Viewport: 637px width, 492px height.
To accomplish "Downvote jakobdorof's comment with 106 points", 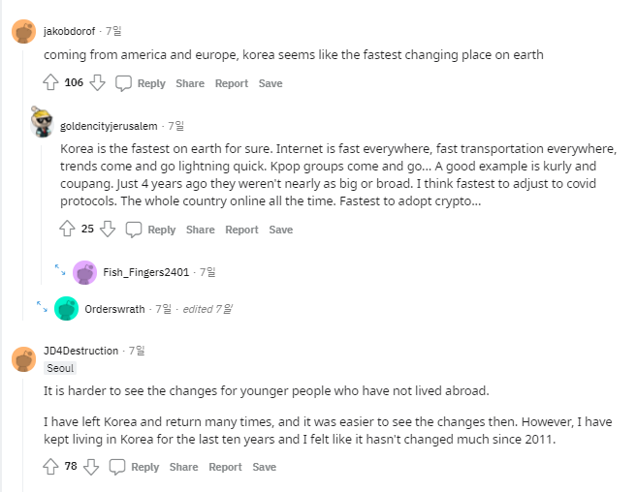I will [x=98, y=82].
